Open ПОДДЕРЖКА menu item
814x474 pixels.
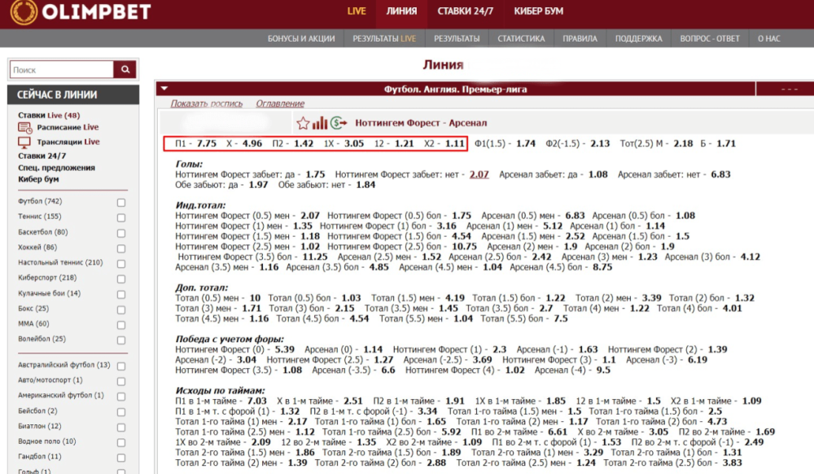coord(638,38)
